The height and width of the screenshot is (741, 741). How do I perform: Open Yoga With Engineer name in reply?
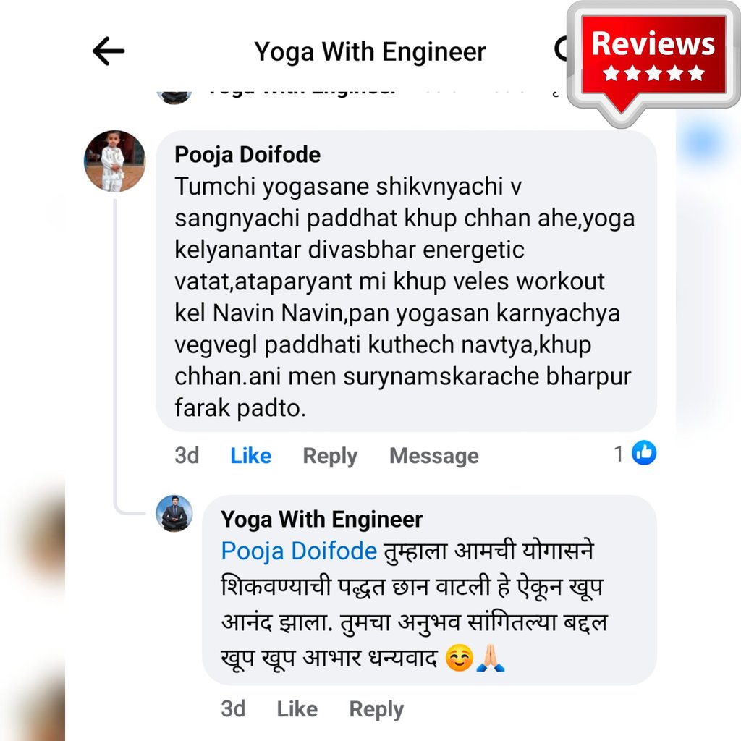coord(322,520)
